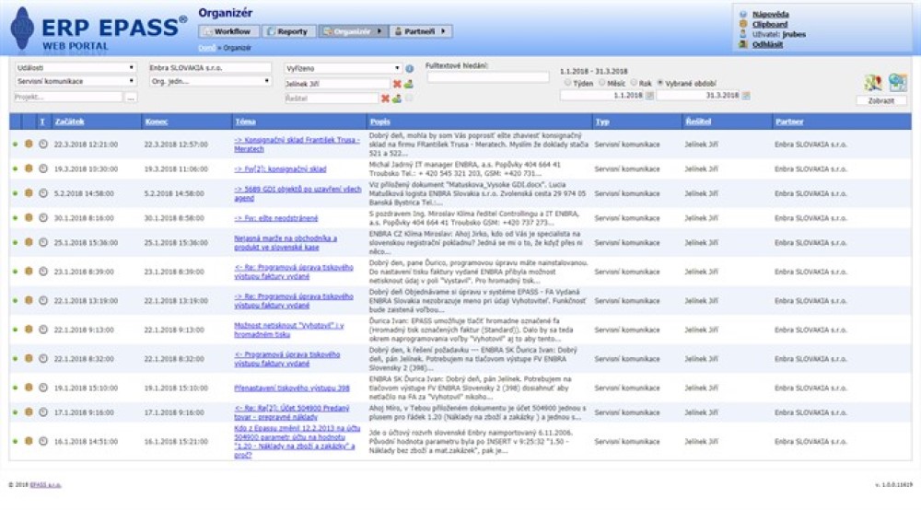
Task: Open topic 'Fw: ešte neodstránené'
Action: click(276, 218)
